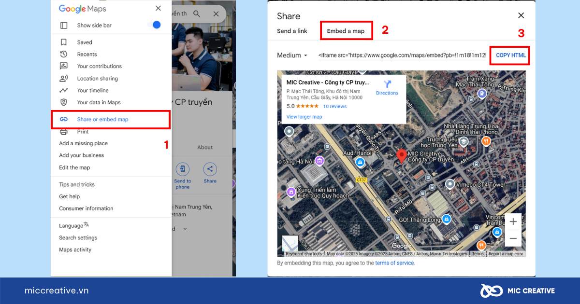The height and width of the screenshot is (304, 580).
Task: Click the map layers thumbnail
Action: 290,243
